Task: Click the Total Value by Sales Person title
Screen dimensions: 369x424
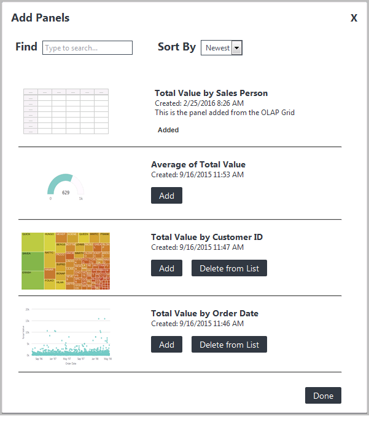Action: pyautogui.click(x=211, y=94)
